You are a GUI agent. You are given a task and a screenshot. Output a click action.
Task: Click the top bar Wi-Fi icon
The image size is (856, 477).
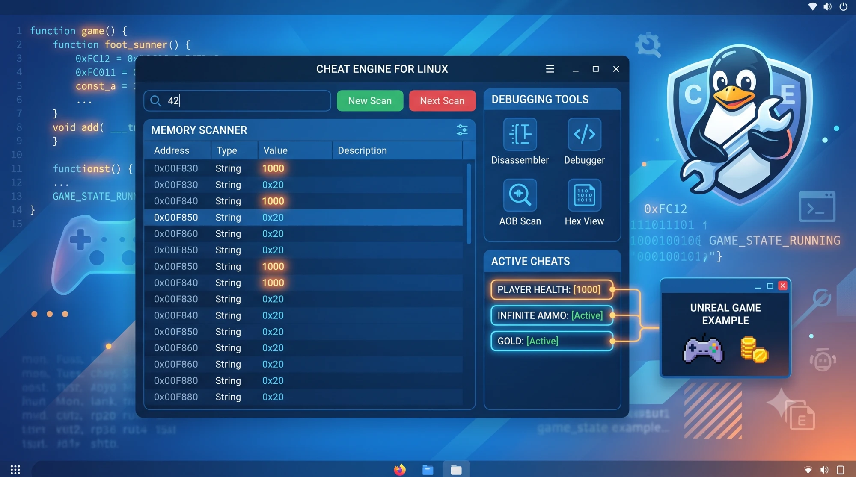pyautogui.click(x=812, y=6)
